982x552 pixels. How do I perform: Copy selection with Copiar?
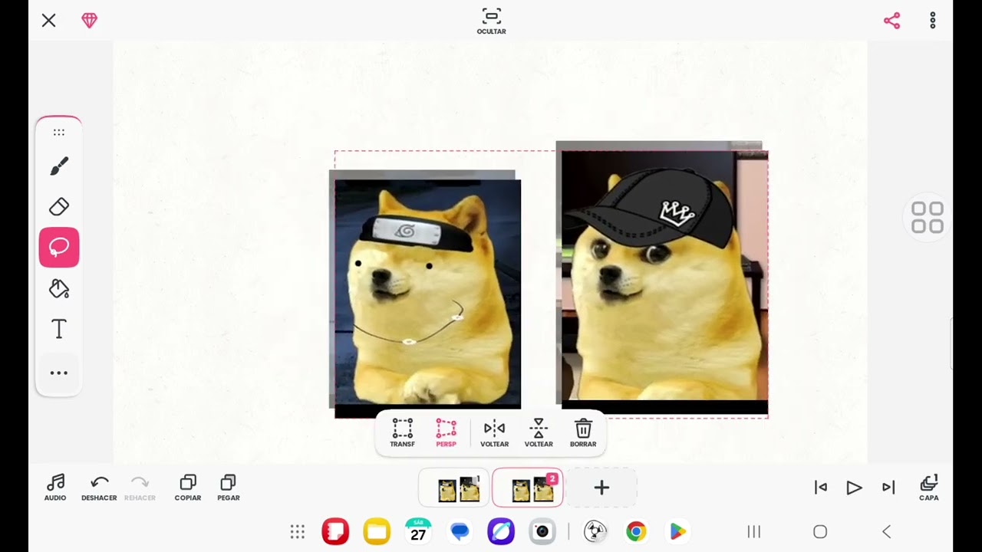click(x=188, y=488)
